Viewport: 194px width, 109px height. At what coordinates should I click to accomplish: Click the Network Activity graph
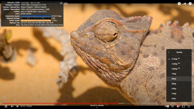(x=36, y=18)
